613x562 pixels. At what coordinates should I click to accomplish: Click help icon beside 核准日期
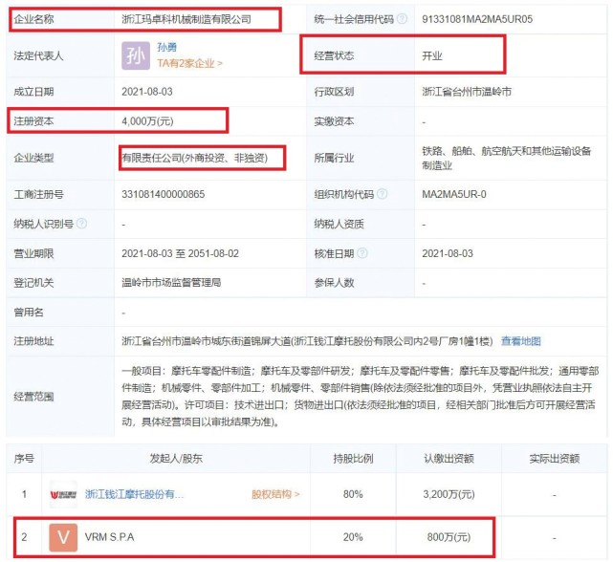coord(362,253)
